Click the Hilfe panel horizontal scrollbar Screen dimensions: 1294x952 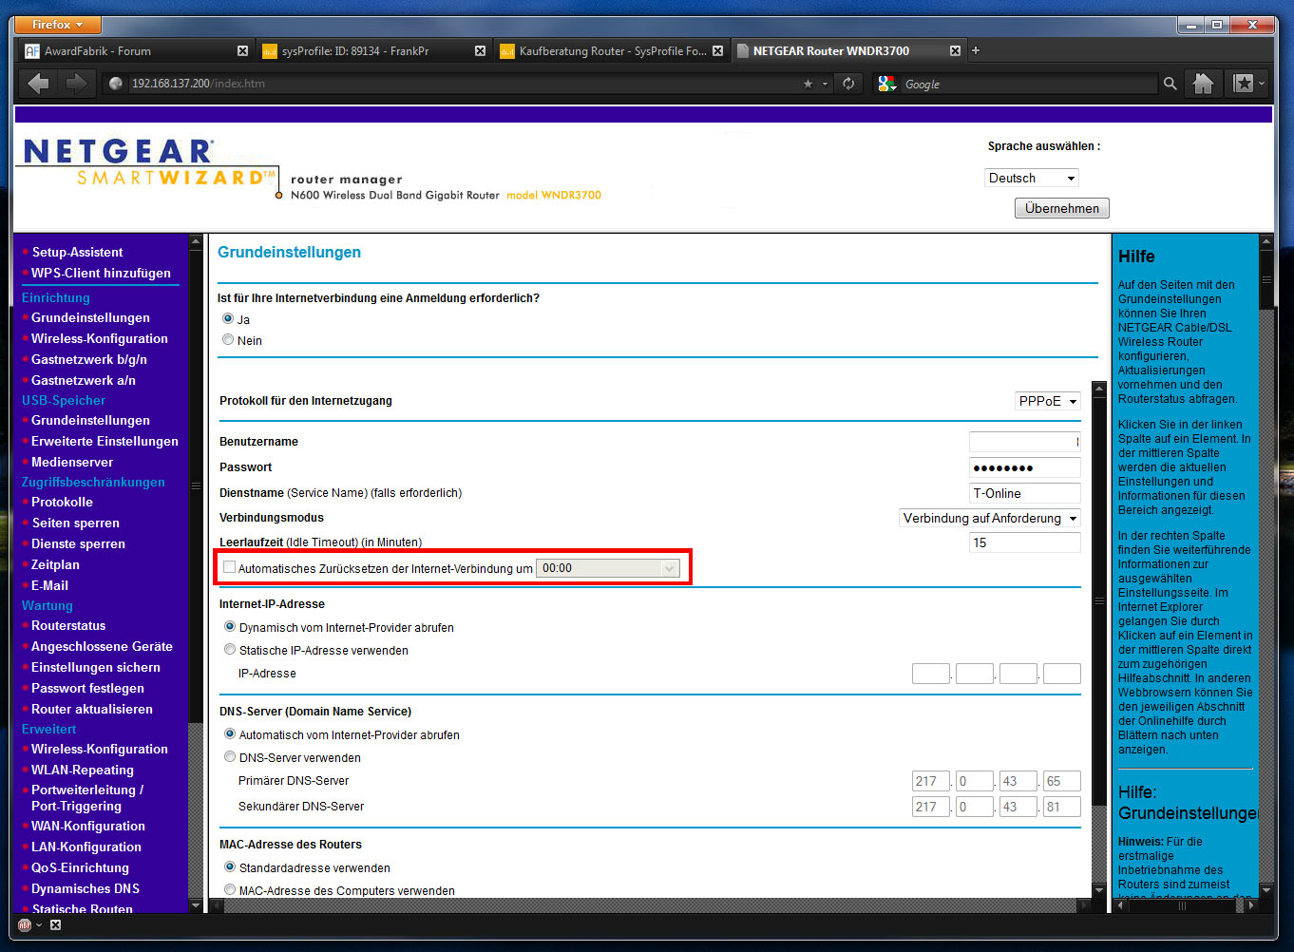[1182, 905]
